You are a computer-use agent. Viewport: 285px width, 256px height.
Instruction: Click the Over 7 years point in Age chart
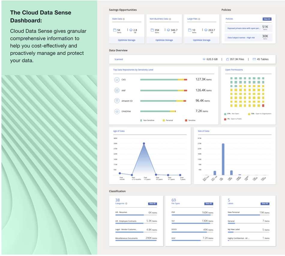click(180, 175)
